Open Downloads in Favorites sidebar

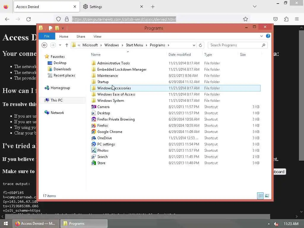pos(62,69)
